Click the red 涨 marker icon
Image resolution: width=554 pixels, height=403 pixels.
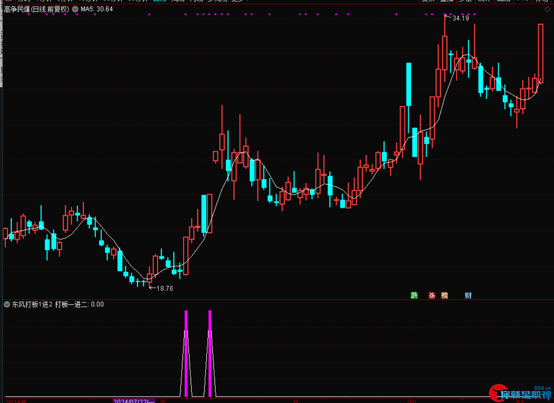click(x=432, y=295)
